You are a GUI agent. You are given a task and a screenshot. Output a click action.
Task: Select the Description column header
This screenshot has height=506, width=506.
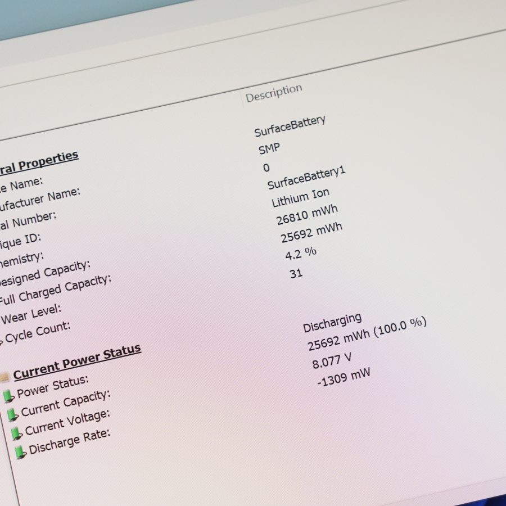point(274,93)
